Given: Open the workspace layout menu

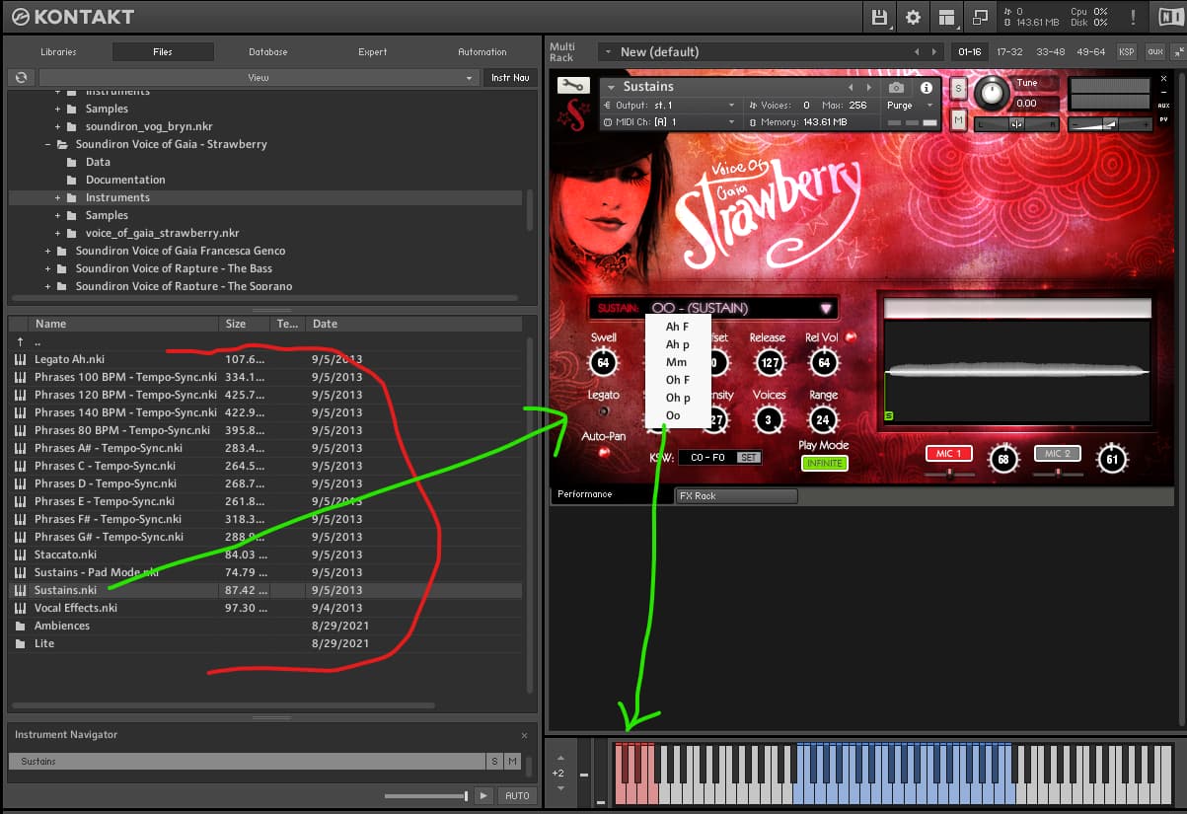Looking at the screenshot, I should [946, 17].
